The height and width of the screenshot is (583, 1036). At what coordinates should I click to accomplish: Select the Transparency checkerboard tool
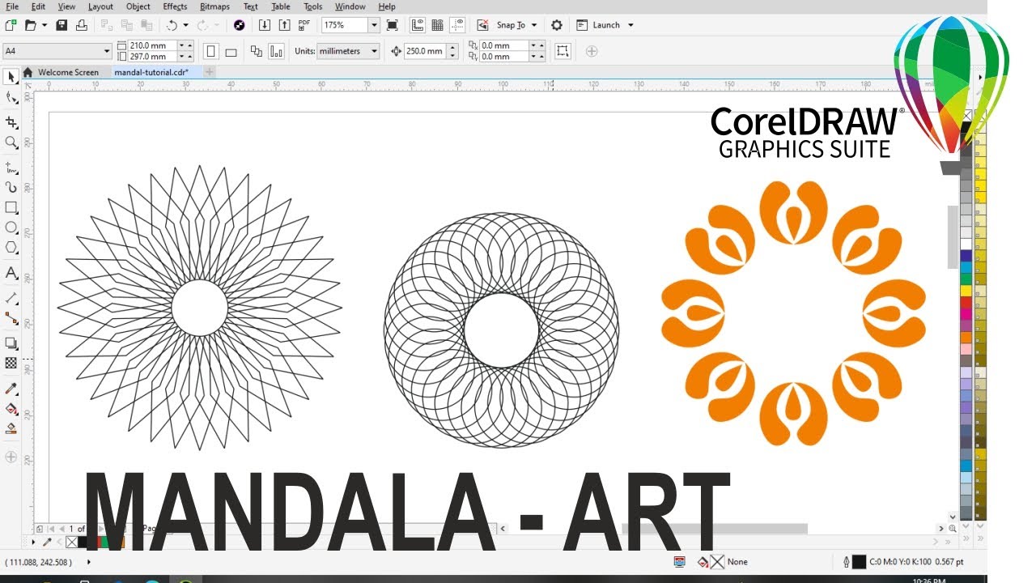click(11, 364)
